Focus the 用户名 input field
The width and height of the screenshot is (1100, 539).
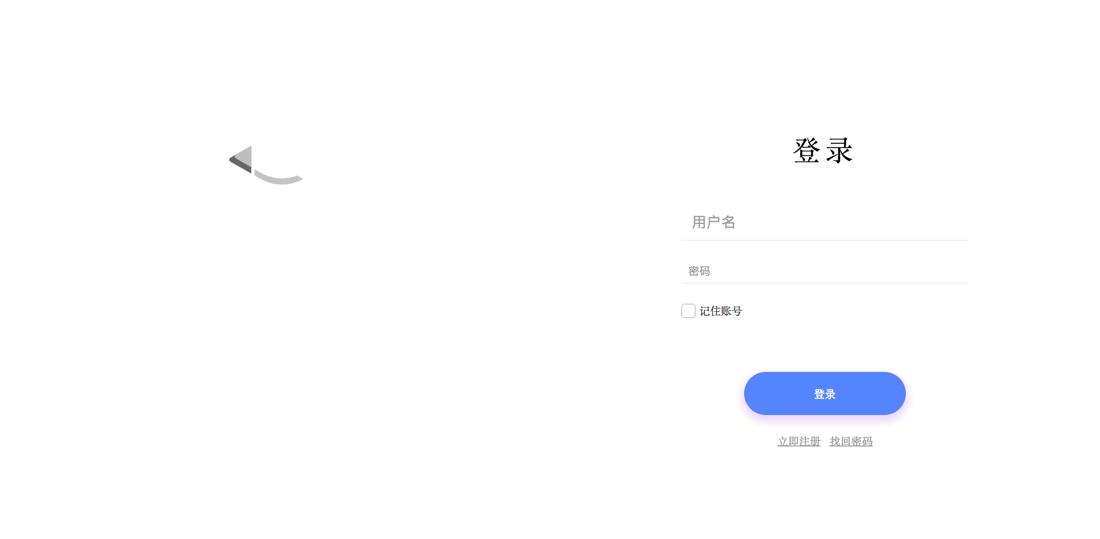click(825, 222)
